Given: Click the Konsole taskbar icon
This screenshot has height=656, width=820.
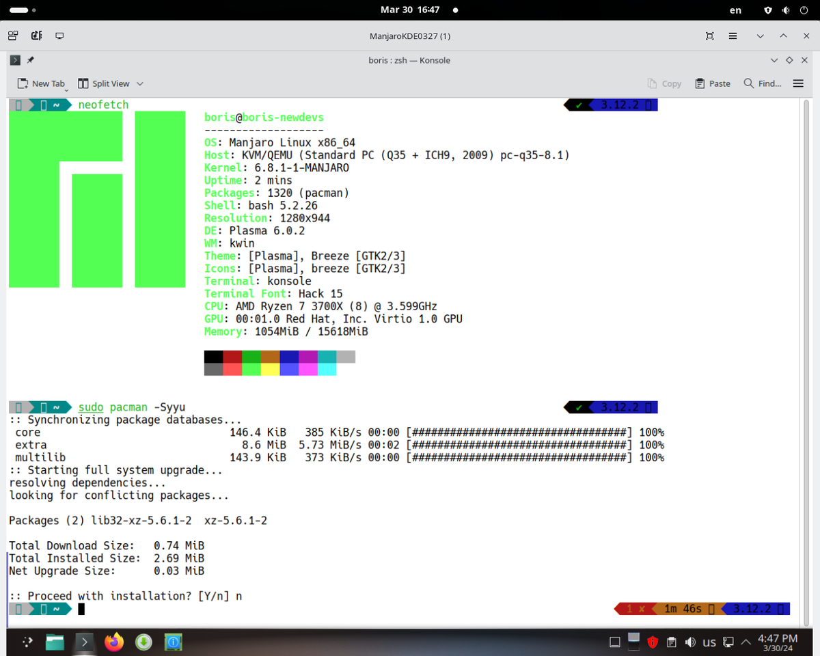Looking at the screenshot, I should coord(85,642).
